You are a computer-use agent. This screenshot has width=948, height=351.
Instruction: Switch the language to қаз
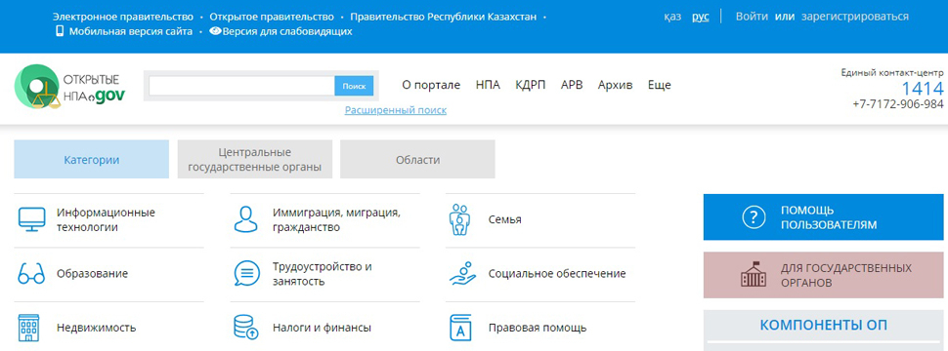pyautogui.click(x=672, y=17)
